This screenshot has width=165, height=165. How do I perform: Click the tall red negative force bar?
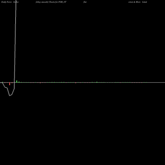10,84
